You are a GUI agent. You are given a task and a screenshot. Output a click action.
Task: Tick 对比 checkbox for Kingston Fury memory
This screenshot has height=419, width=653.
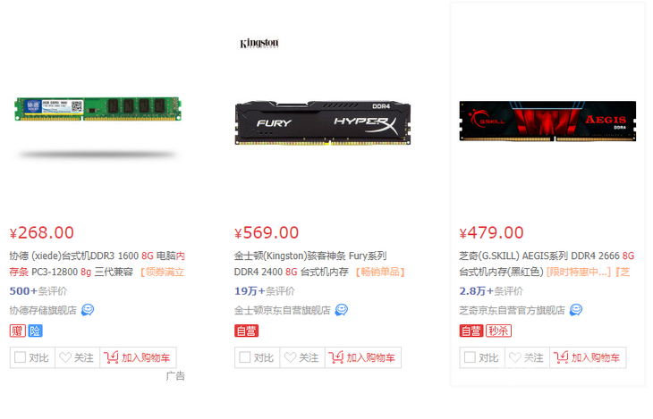tap(245, 357)
